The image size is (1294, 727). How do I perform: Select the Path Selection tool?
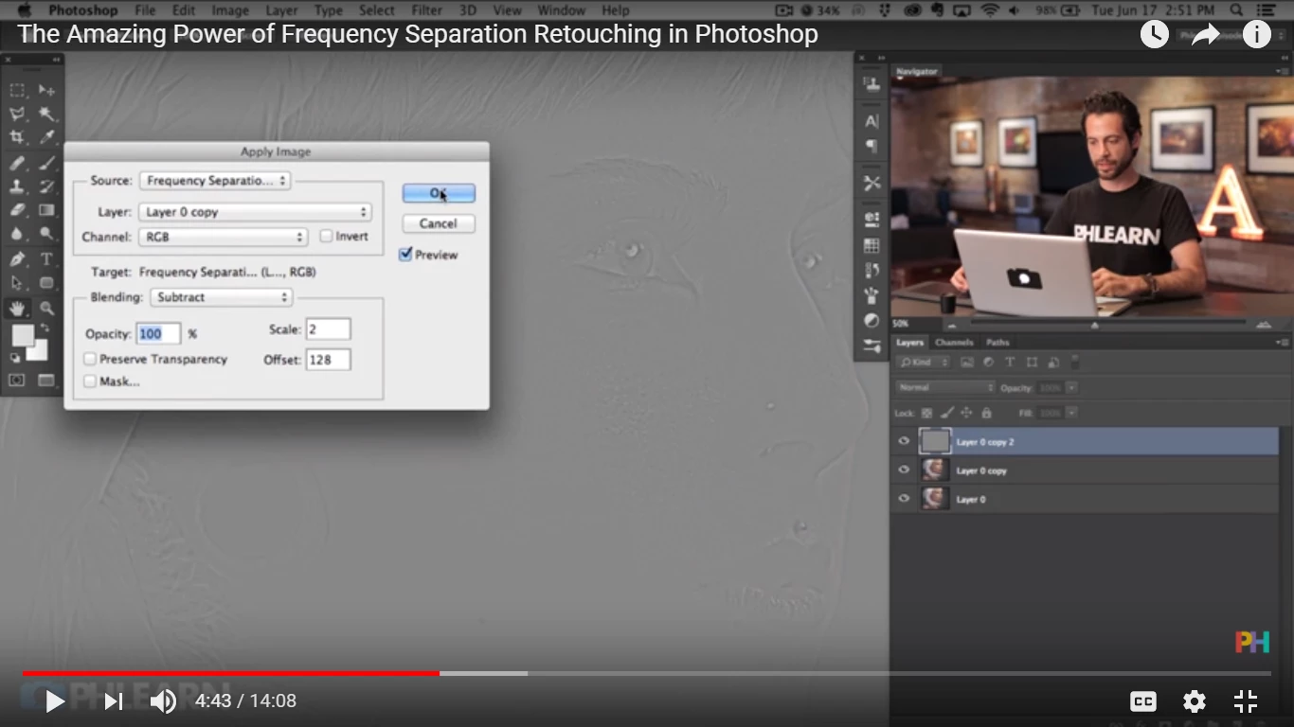18,283
